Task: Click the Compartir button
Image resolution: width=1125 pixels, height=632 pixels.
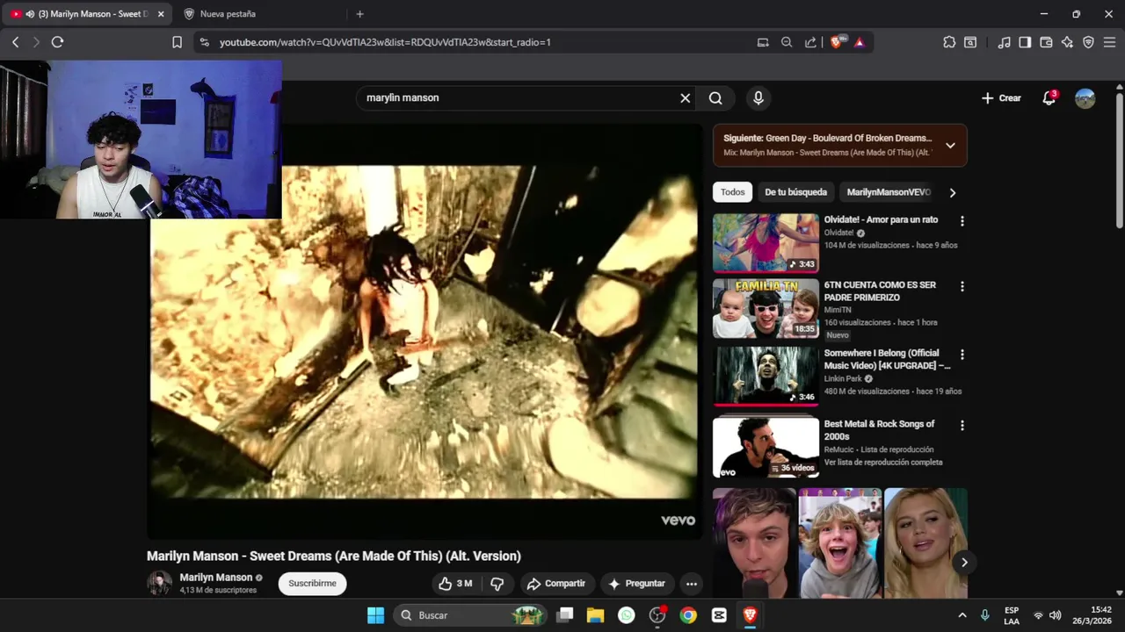Action: tap(555, 584)
